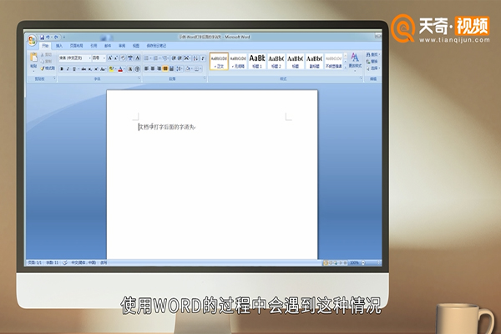Image resolution: width=501 pixels, height=334 pixels.
Task: Select the 副标题 (Subtitle) style
Action: pyautogui.click(x=315, y=61)
